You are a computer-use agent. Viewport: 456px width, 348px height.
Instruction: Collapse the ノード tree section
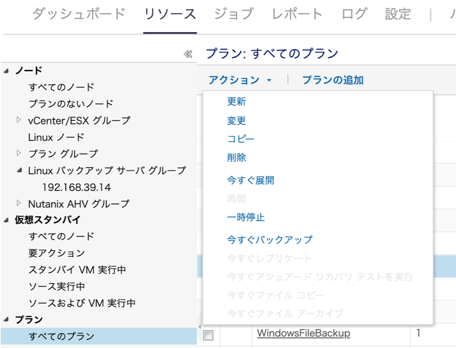pos(6,71)
